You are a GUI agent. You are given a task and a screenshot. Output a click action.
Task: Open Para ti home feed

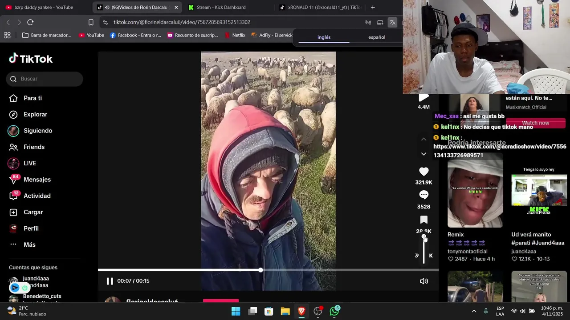[x=25, y=98]
